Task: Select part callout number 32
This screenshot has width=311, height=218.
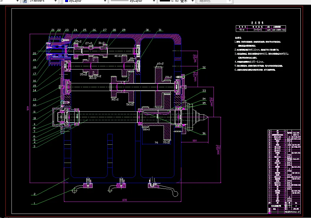Action: point(204,67)
